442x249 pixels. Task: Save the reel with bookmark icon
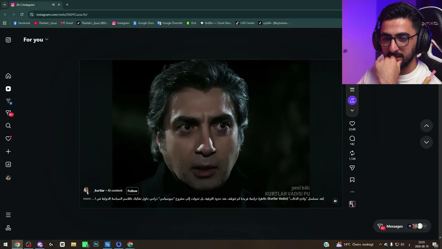[352, 180]
